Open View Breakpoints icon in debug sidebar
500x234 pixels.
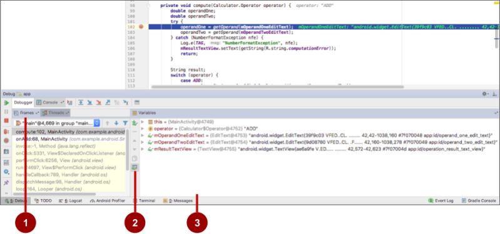click(6, 131)
